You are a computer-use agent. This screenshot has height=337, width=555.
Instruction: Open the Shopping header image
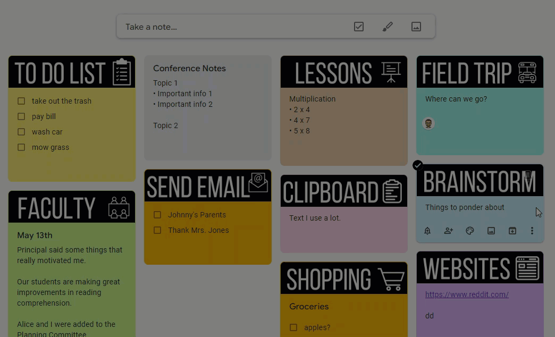344,278
